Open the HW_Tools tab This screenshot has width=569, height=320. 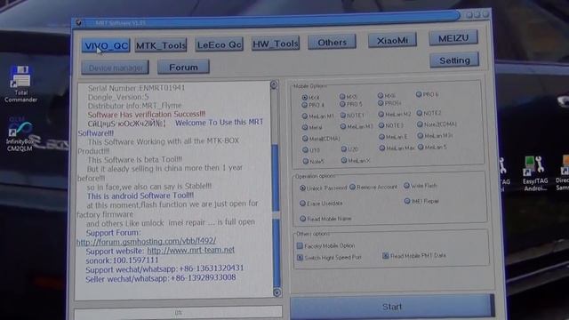(x=276, y=44)
